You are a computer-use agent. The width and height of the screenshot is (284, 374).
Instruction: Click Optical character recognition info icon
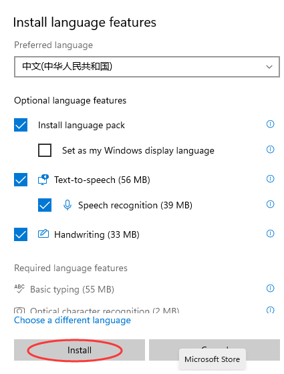click(270, 310)
